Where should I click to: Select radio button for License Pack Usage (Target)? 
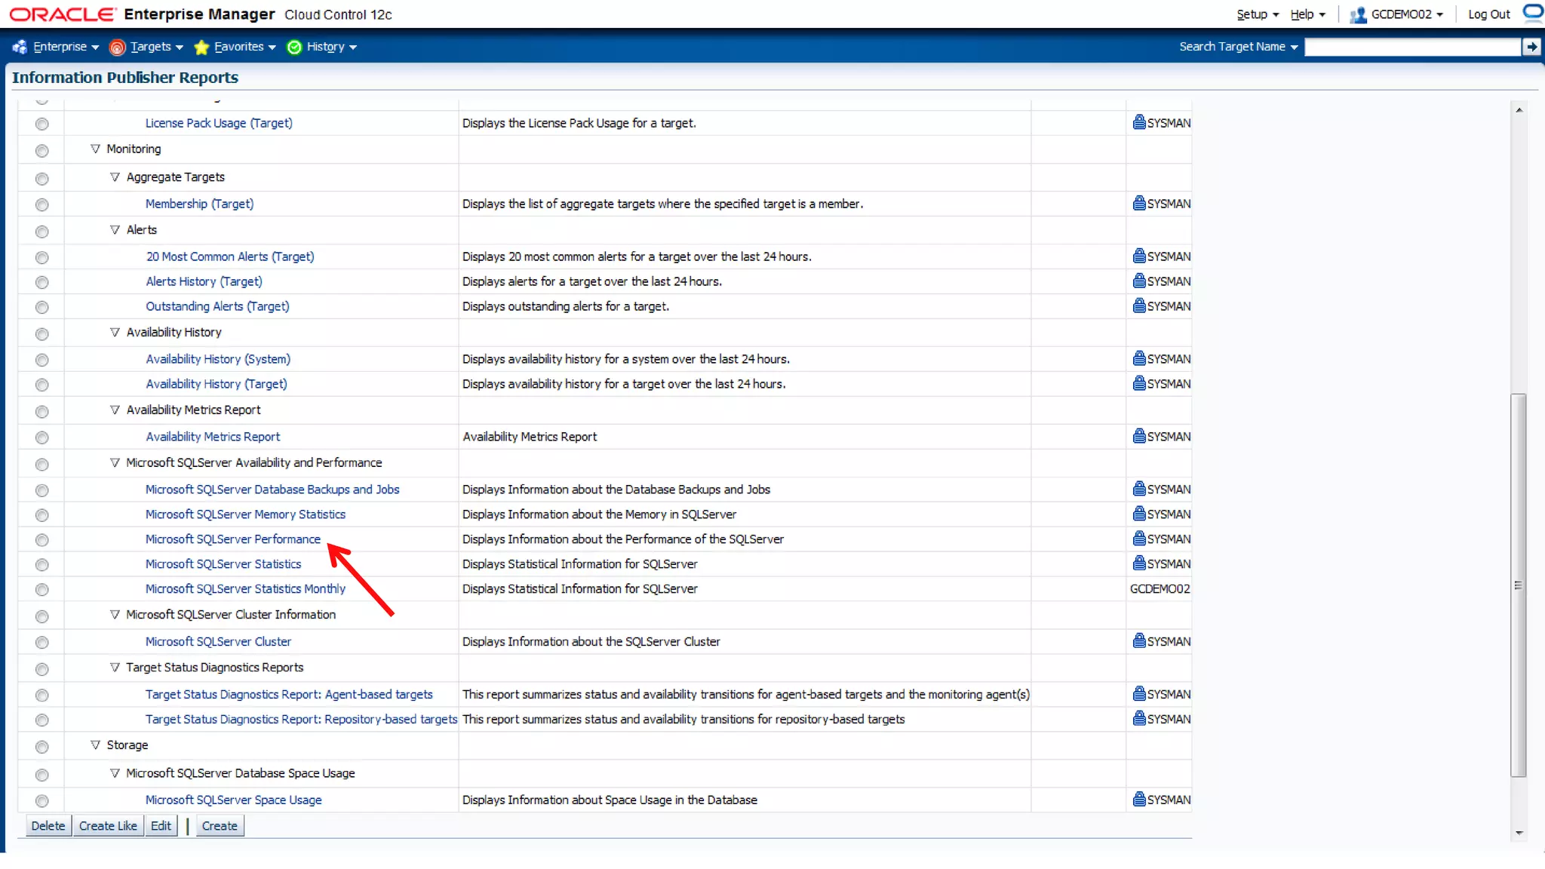pyautogui.click(x=42, y=124)
